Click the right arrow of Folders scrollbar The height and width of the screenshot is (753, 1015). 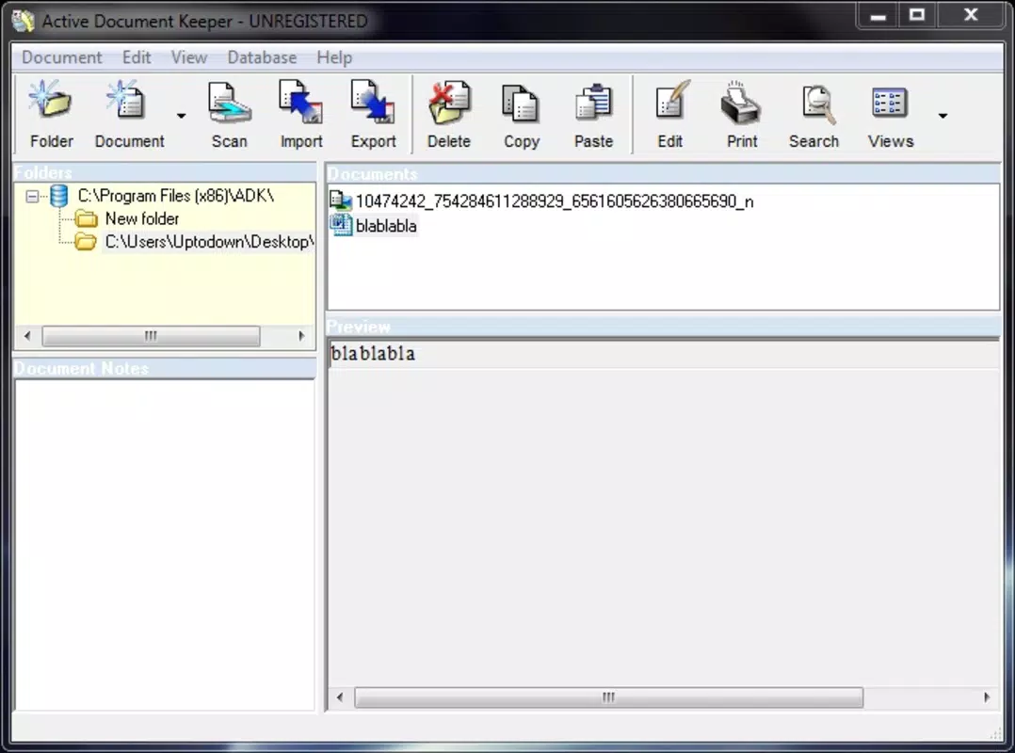(x=301, y=336)
